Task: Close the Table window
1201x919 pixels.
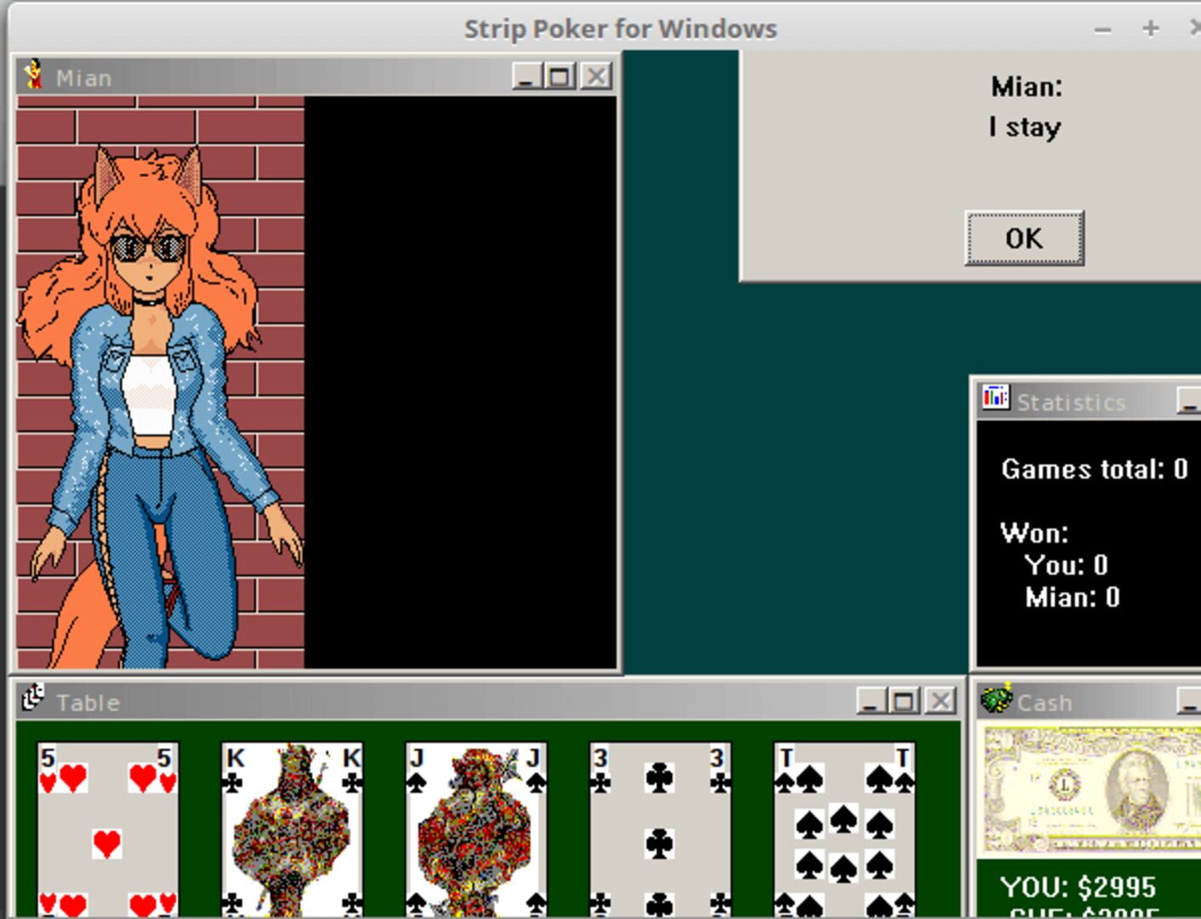Action: [940, 701]
